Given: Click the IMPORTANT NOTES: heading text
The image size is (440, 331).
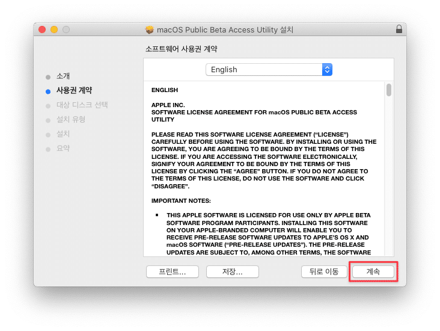Looking at the screenshot, I should coord(181,200).
